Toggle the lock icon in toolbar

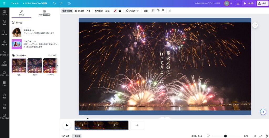coord(163,11)
